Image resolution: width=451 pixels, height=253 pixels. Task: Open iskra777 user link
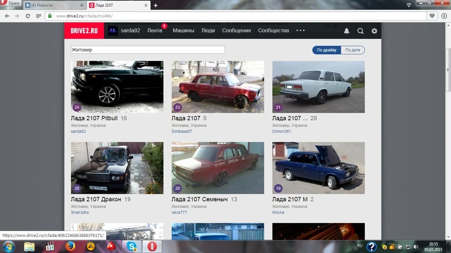click(179, 212)
